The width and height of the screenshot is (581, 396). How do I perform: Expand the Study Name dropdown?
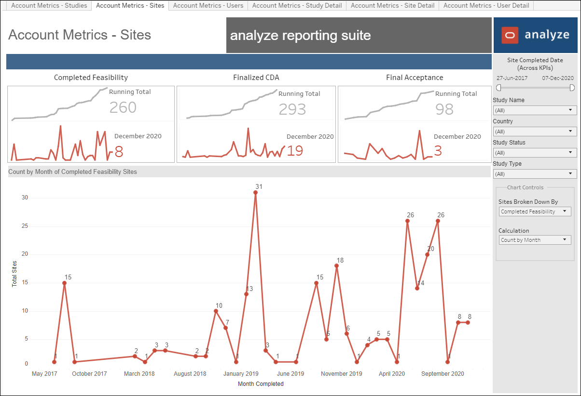tap(535, 110)
